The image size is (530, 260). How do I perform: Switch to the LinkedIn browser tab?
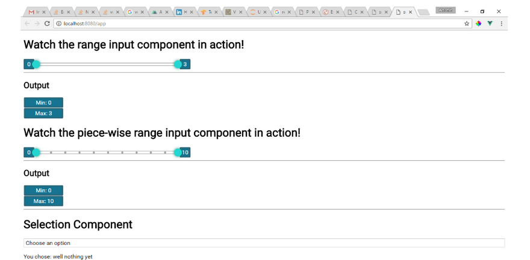(x=182, y=12)
